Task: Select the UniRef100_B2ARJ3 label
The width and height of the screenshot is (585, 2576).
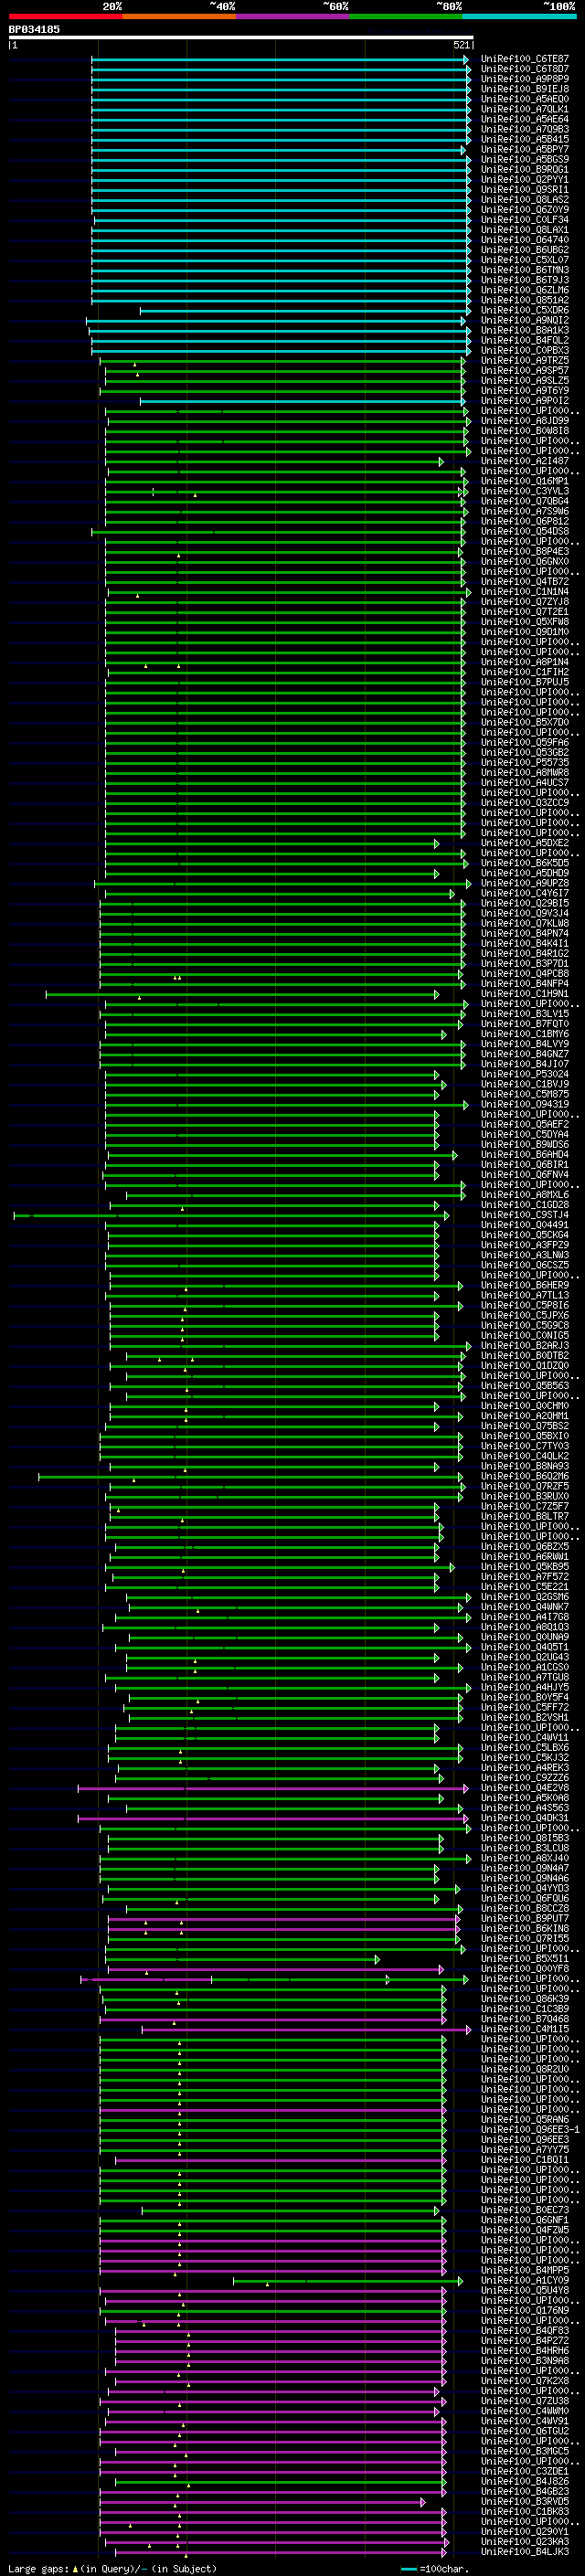Action: click(525, 1346)
